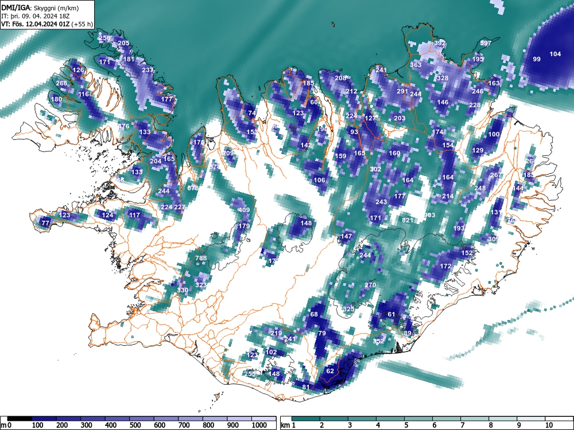The width and height of the screenshot is (574, 430).
Task: Click map value 74 in the north
Action: pyautogui.click(x=252, y=114)
